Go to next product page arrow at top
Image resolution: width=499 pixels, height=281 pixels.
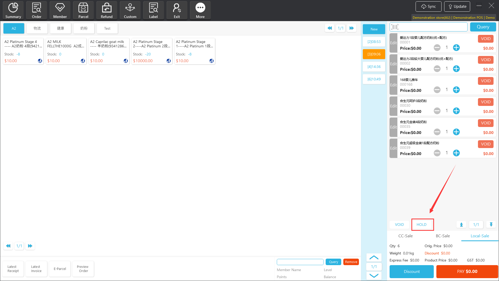pyautogui.click(x=351, y=28)
